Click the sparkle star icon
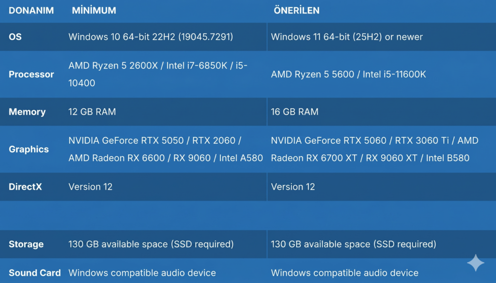 pyautogui.click(x=476, y=263)
